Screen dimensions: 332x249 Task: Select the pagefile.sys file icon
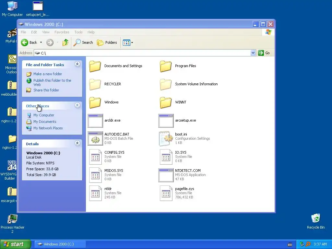(166, 193)
